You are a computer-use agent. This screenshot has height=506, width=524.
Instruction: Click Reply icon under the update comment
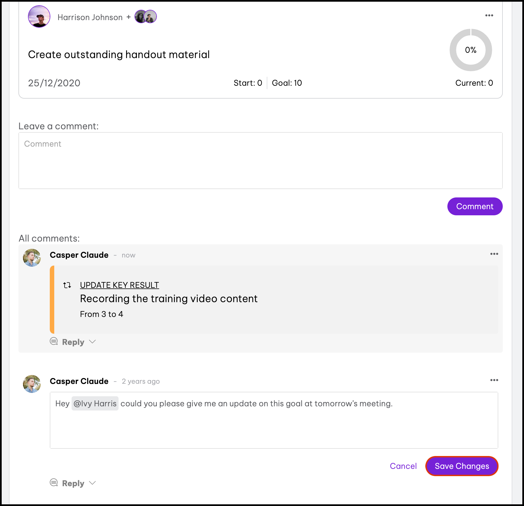(x=54, y=342)
